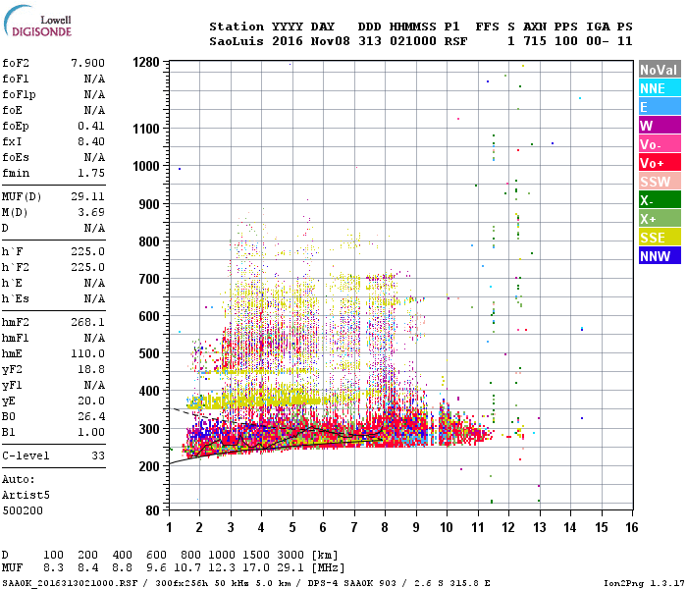This screenshot has height=589, width=687.
Task: Click the Nov08 date in header
Action: click(331, 41)
